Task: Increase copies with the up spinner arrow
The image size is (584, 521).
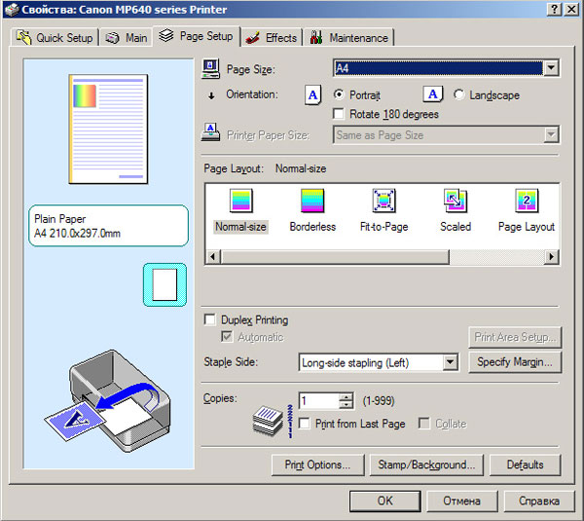Action: 347,397
